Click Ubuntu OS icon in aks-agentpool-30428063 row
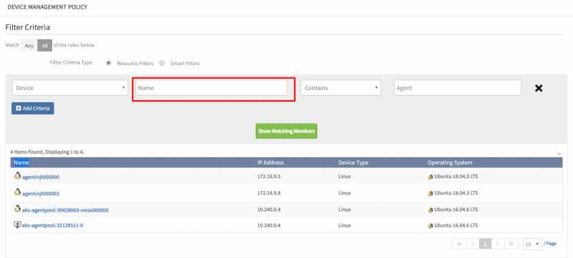Viewport: 573px width, 258px height. (430, 210)
